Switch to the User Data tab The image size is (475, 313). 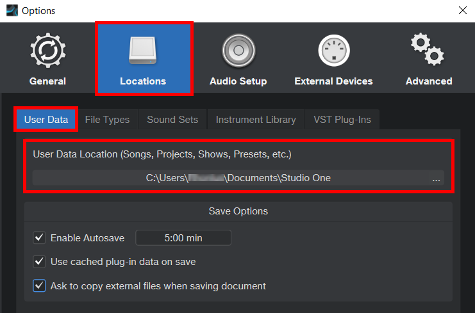(46, 120)
